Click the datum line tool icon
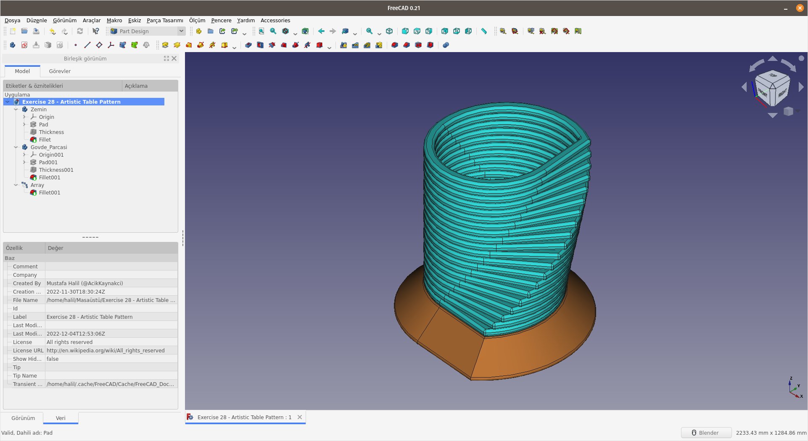Viewport: 808px width, 441px height. pos(87,45)
